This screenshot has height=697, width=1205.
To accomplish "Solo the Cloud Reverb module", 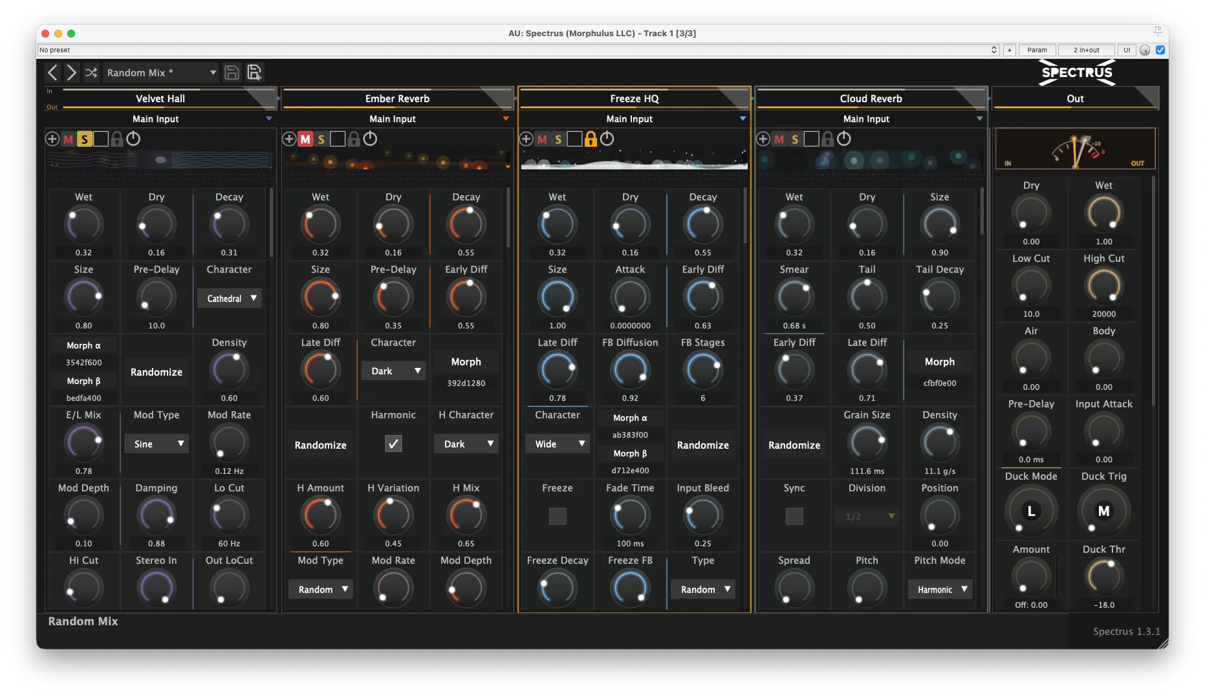I will pyautogui.click(x=795, y=138).
